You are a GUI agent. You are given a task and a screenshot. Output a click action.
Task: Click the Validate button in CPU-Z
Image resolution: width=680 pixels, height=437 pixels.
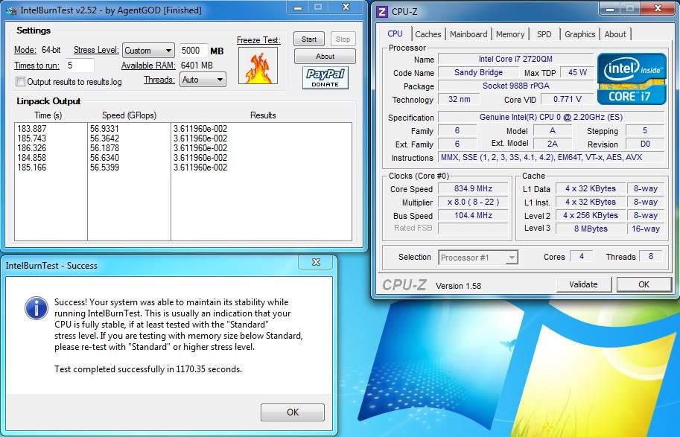point(583,284)
